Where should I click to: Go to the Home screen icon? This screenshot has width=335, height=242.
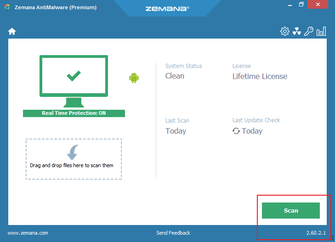pyautogui.click(x=12, y=31)
